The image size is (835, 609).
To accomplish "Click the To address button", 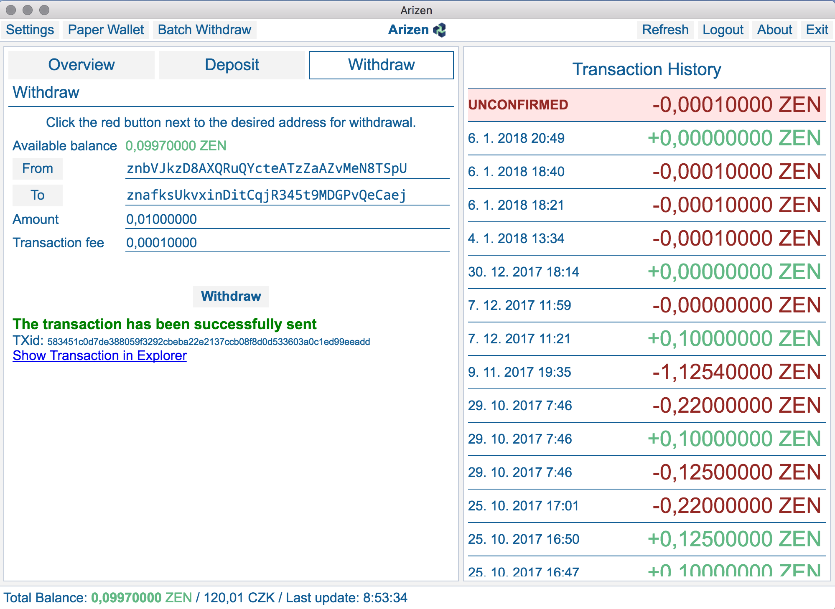I will point(38,195).
